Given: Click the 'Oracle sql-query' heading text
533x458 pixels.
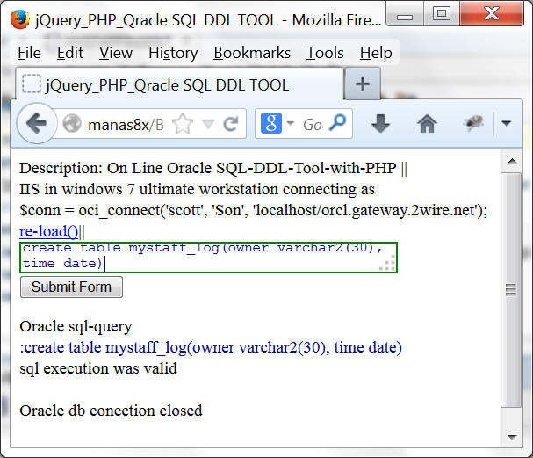Looking at the screenshot, I should pos(76,327).
